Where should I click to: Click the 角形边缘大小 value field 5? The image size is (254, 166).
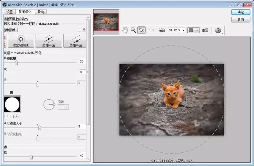pyautogui.click(x=82, y=126)
